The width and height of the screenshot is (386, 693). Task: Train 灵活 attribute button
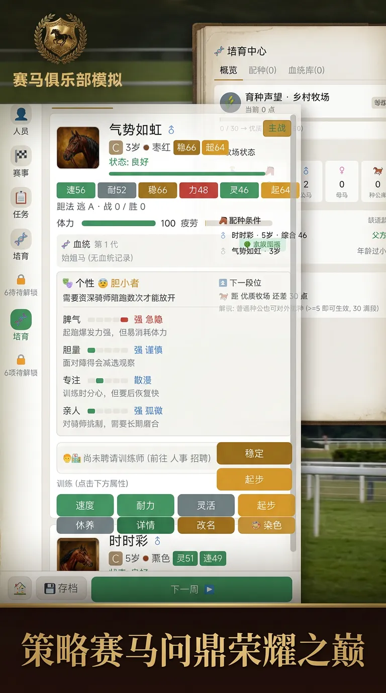(206, 505)
